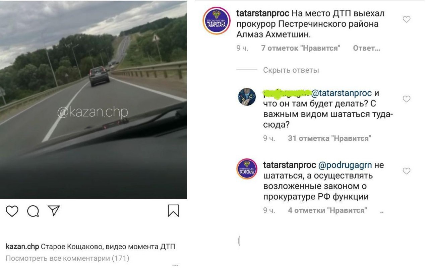Open avatar of user asking about prosecutor
Viewport: 429px width, 268px height.
pyautogui.click(x=247, y=97)
